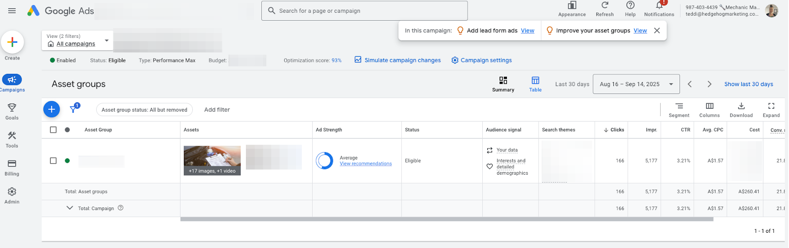This screenshot has height=248, width=789.
Task: Click the Asset group status filter chip
Action: (x=144, y=110)
